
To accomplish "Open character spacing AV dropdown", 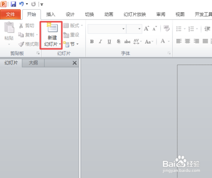I will pos(137,42).
